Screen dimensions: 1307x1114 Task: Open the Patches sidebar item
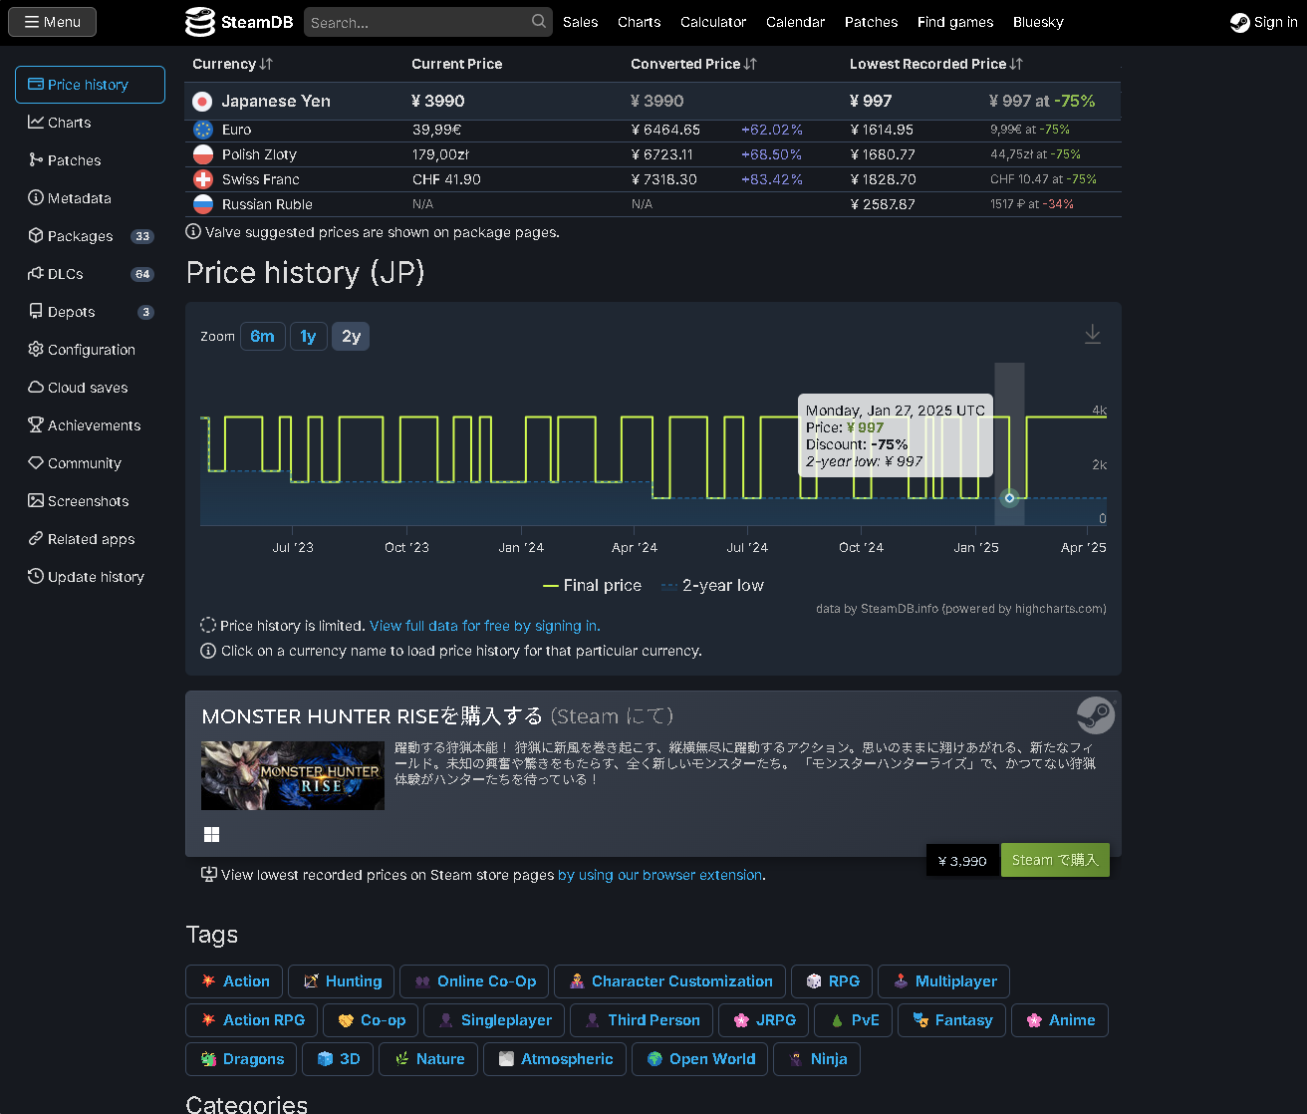(90, 160)
